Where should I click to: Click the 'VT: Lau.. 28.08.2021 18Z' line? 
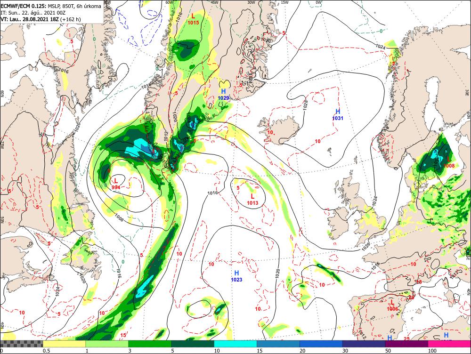[30, 19]
